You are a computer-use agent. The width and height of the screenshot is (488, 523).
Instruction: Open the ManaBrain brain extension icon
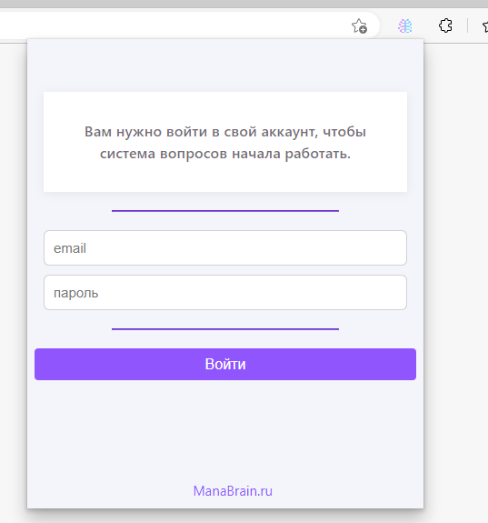(x=405, y=26)
